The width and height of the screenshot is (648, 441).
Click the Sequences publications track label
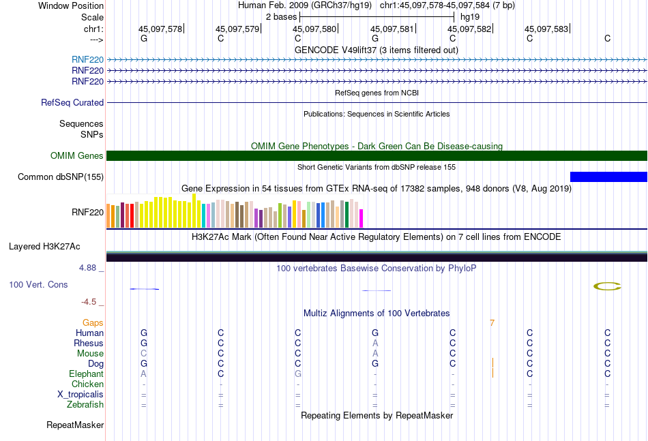pos(81,124)
